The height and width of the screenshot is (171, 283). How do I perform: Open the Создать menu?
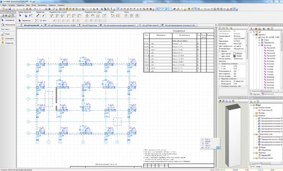(12, 5)
